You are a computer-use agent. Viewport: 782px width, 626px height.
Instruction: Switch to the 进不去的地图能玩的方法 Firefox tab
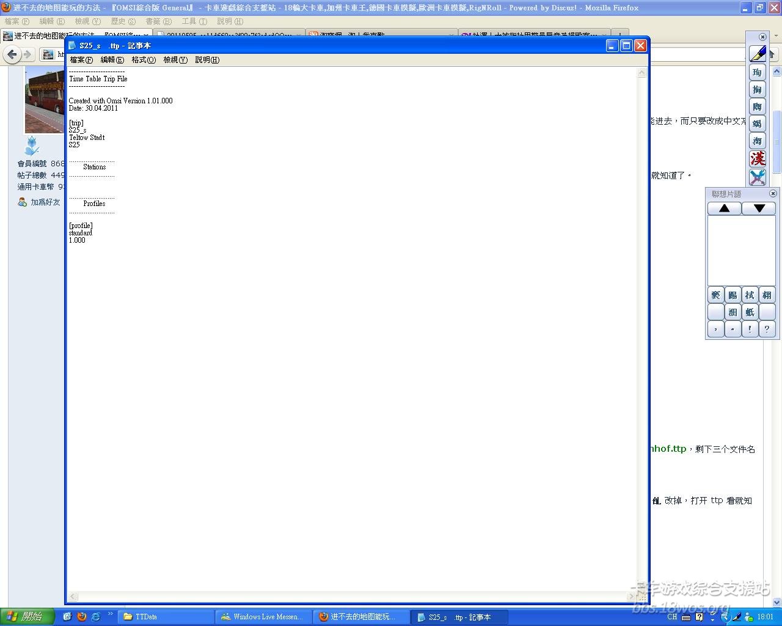click(76, 35)
